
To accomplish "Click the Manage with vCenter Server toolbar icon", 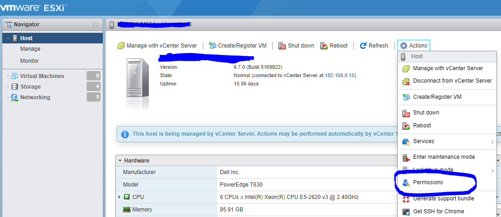I will coord(121,46).
